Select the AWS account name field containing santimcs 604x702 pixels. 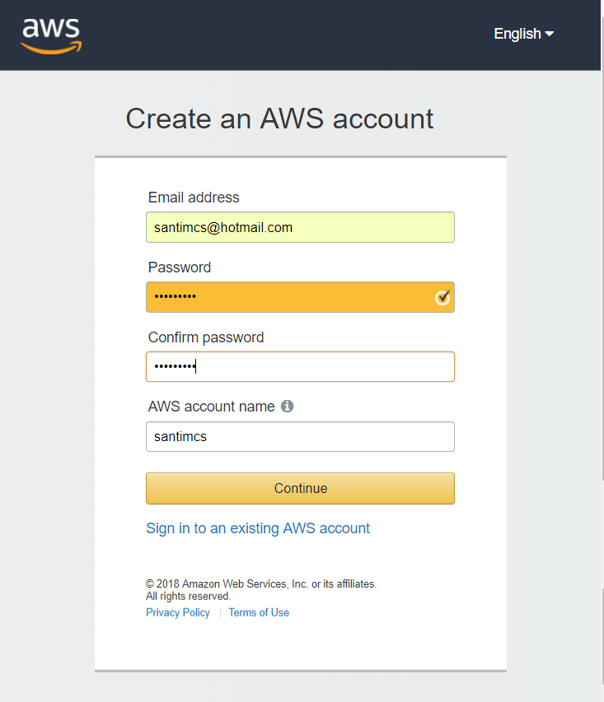pyautogui.click(x=300, y=436)
